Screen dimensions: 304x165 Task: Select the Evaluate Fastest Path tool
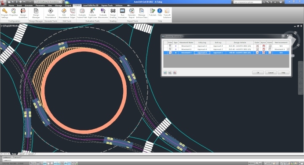[x=82, y=13]
